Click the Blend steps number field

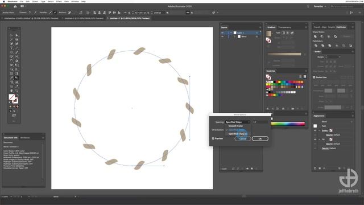[x=260, y=122]
